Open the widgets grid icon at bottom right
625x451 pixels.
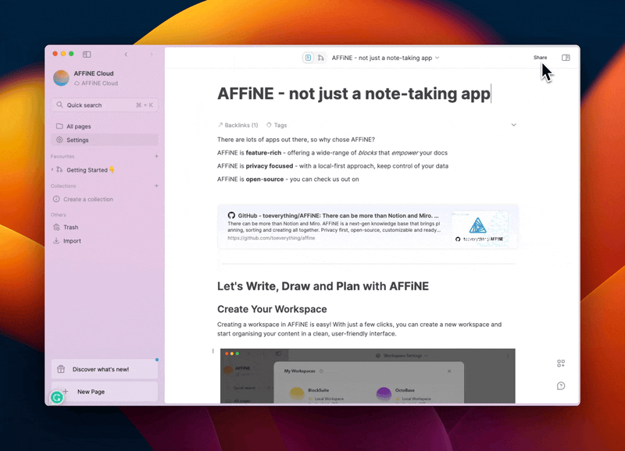tap(561, 364)
